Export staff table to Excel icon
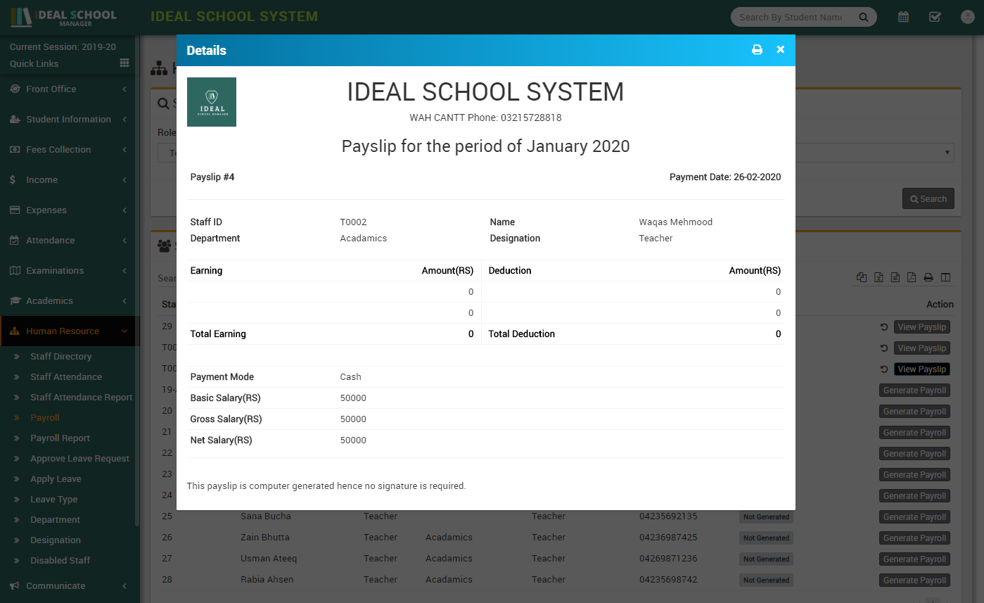 coord(878,277)
